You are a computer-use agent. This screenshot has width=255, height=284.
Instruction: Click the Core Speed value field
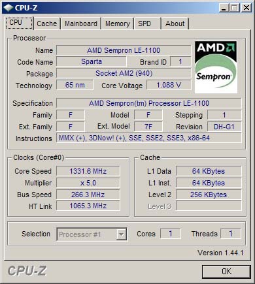point(88,171)
